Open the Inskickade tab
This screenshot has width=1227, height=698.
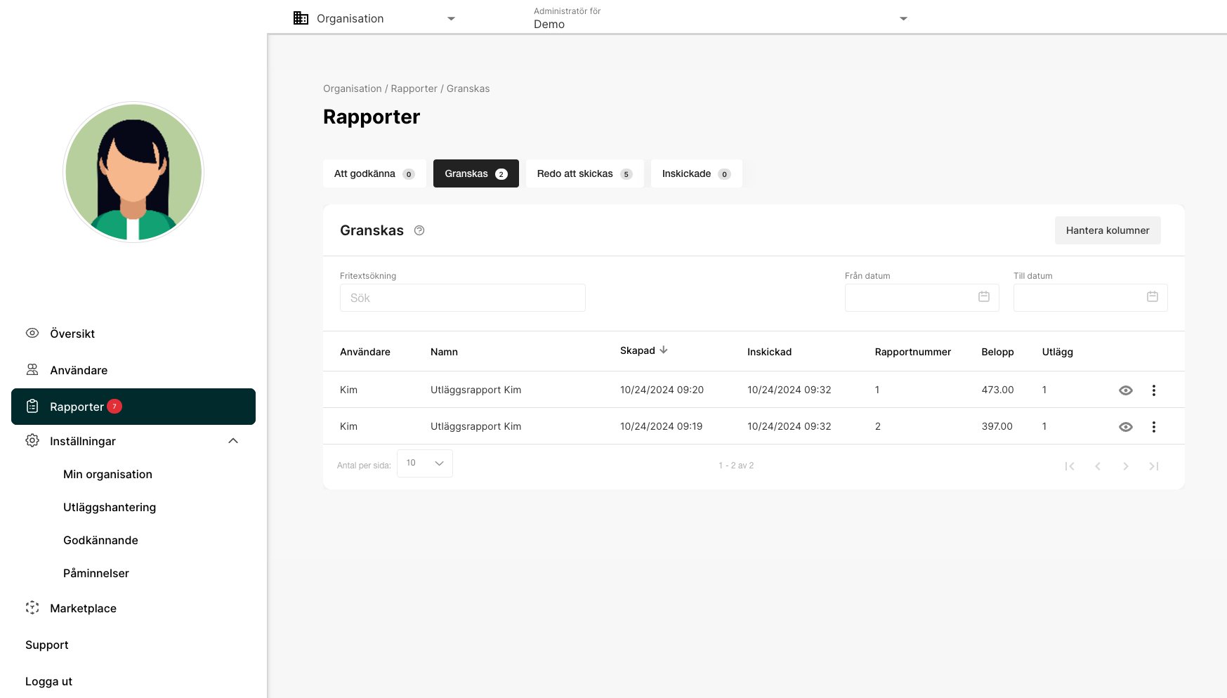[697, 173]
